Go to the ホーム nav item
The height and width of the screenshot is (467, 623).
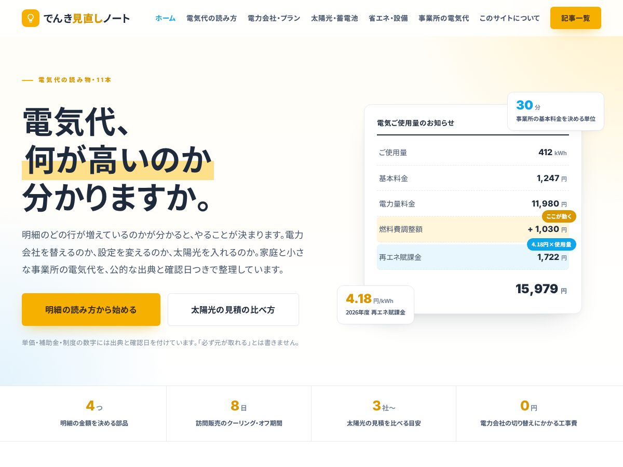coord(165,18)
